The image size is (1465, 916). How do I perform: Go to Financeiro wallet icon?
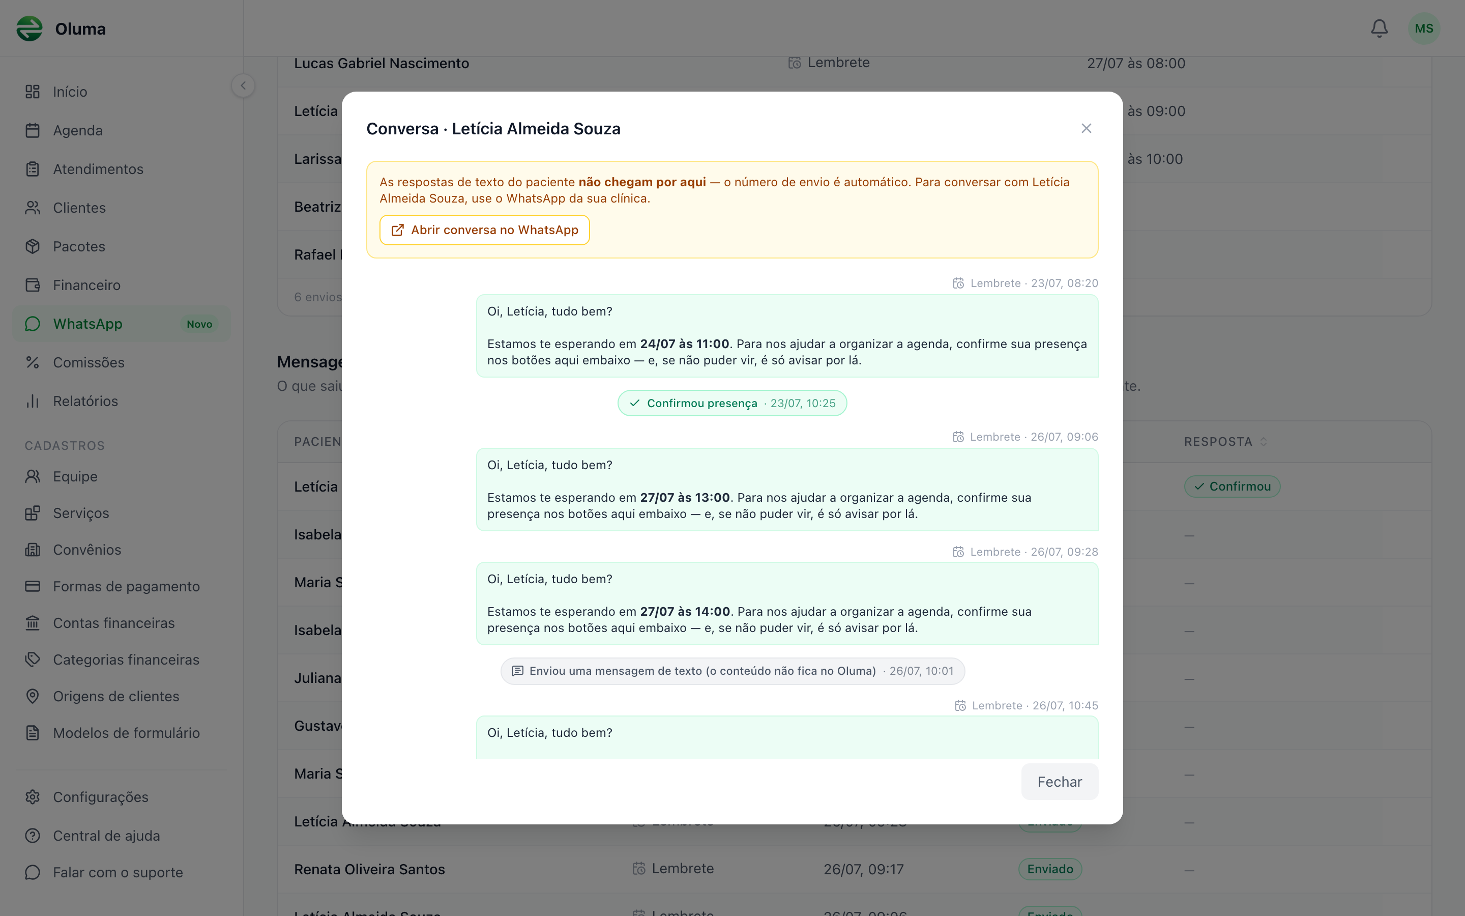click(x=33, y=285)
